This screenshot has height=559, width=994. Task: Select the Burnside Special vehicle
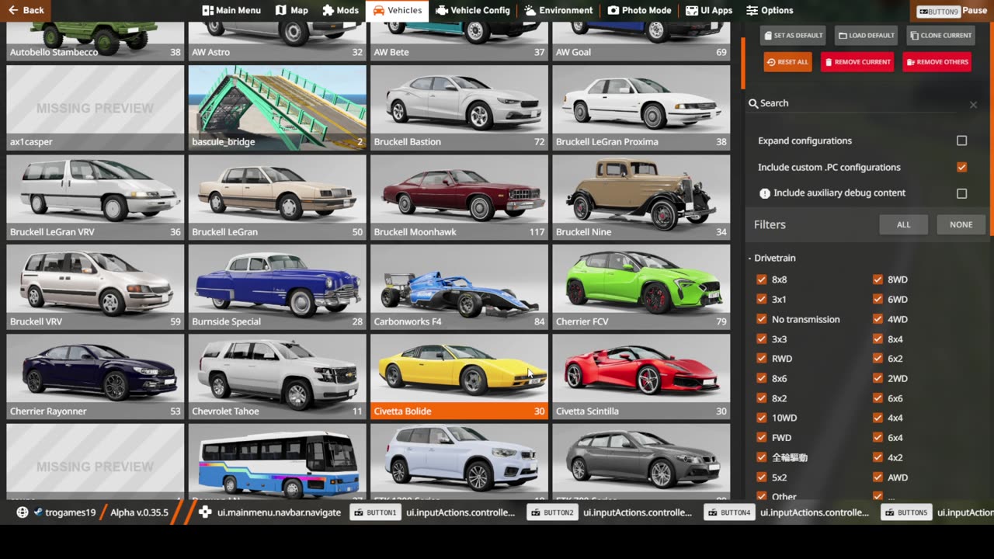coord(277,287)
